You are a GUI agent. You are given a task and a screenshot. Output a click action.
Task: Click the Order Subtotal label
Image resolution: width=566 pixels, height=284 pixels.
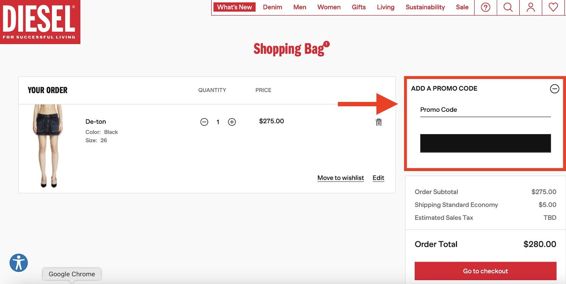(436, 192)
